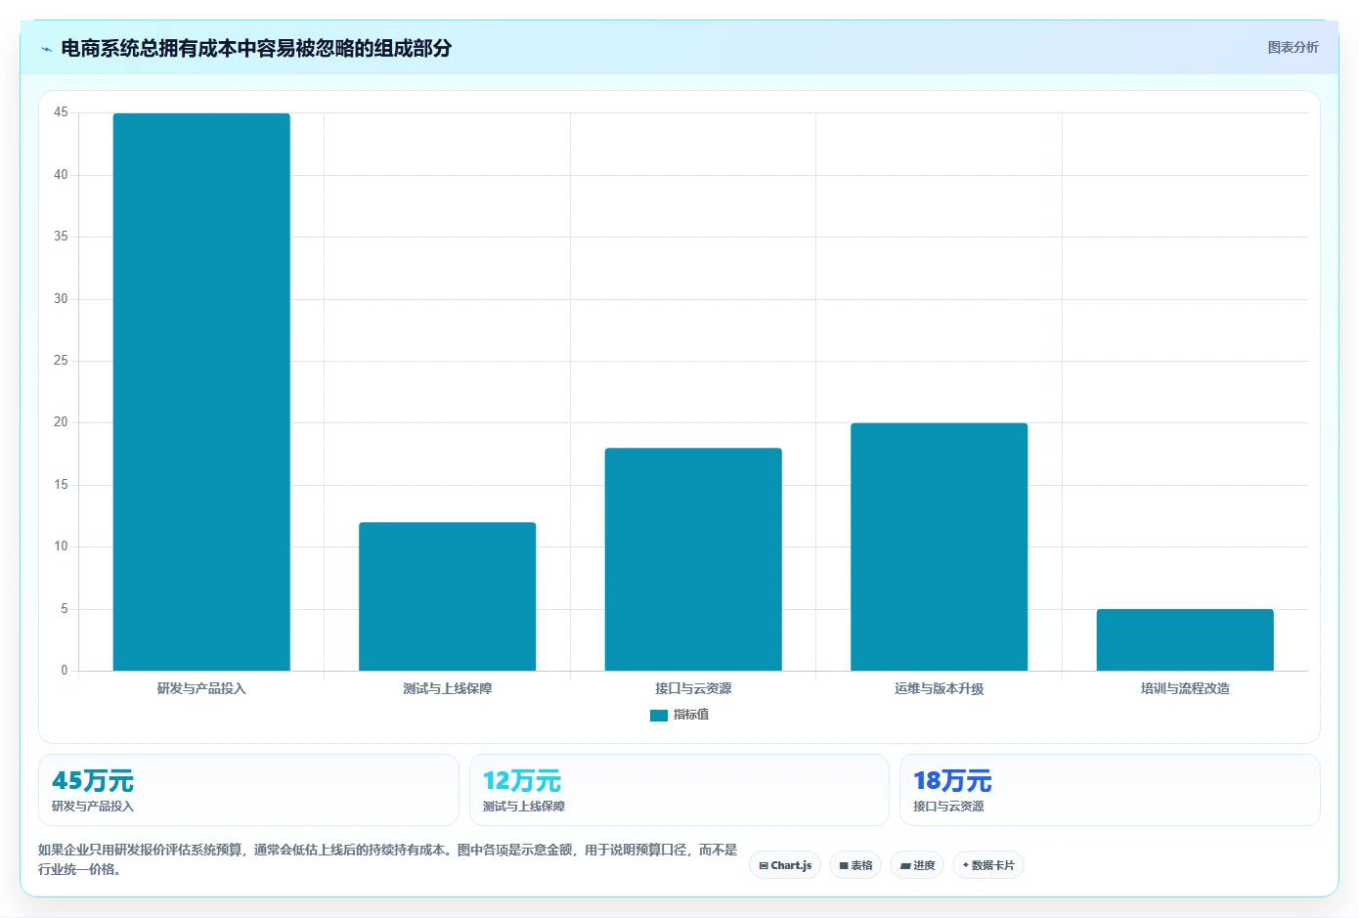Image resolution: width=1359 pixels, height=918 pixels.
Task: Click the footnote text starting 如果企业只用研发报价
Action: click(x=388, y=859)
